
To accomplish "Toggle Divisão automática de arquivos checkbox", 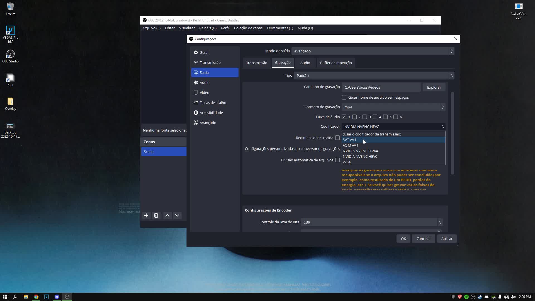I will [x=337, y=160].
